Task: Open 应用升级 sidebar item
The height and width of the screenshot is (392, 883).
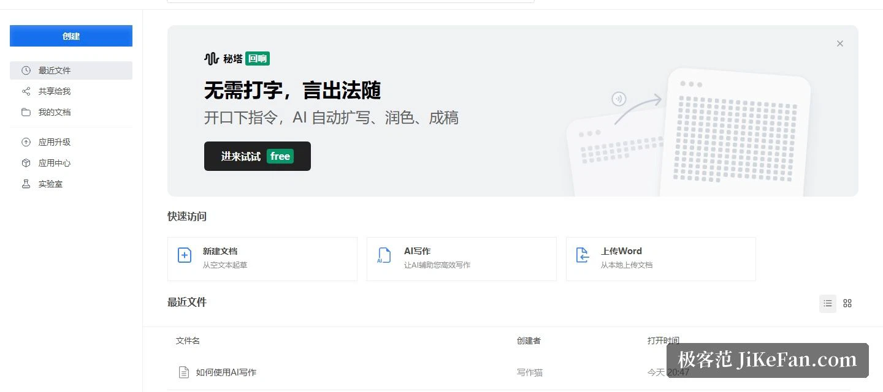Action: (71, 142)
